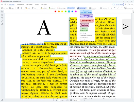The height and width of the screenshot is (102, 134).
Task: Pick the red color swatch
Action: tap(56, 11)
